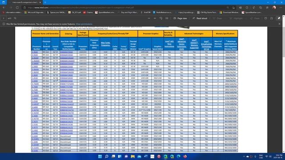This screenshot has width=285, height=160.
Task: Open the RadioReference bookmark
Action: pos(163,12)
